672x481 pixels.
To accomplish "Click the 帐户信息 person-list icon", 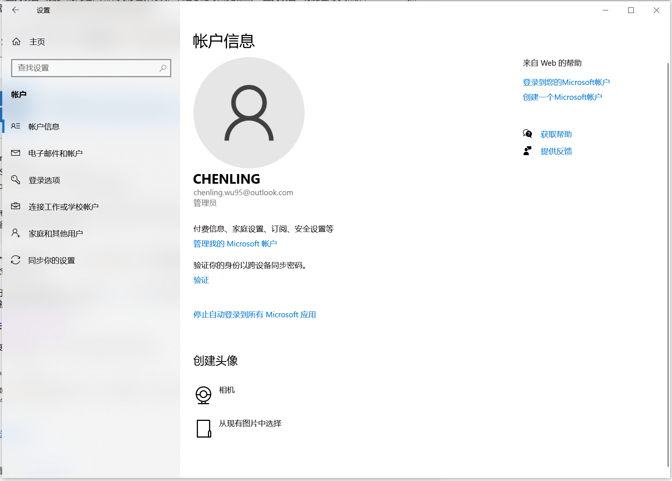I will click(16, 126).
